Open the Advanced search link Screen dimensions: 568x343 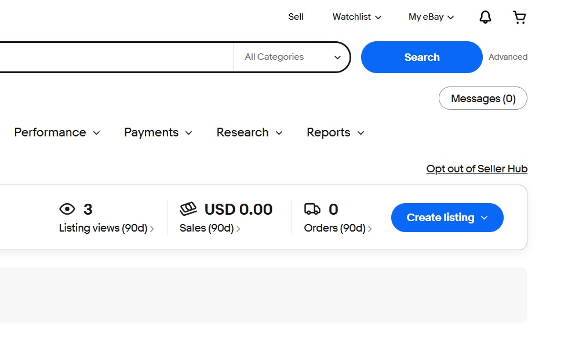pos(508,57)
